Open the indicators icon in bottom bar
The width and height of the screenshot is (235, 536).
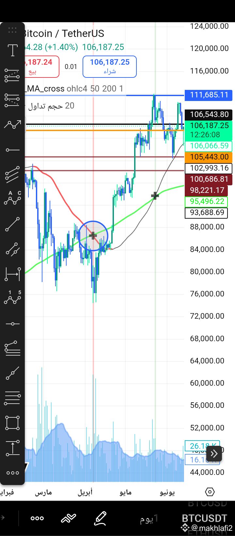[x=69, y=518]
